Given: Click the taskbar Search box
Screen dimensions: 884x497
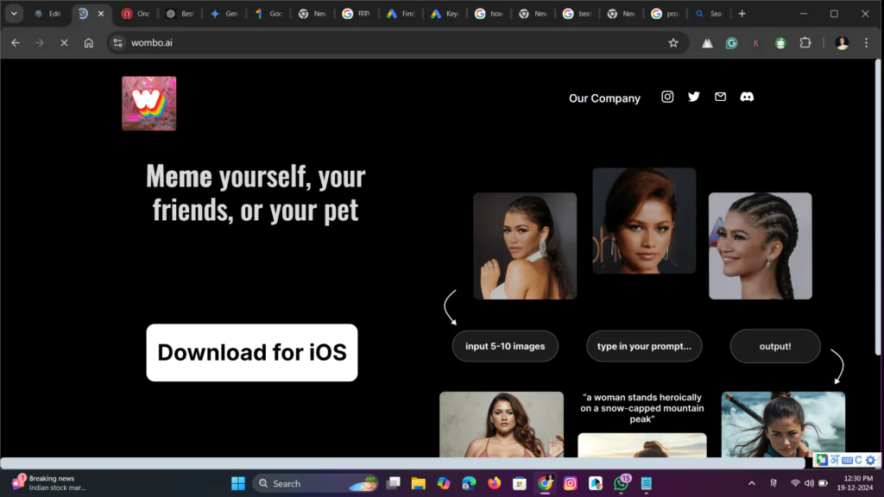Looking at the screenshot, I should point(318,483).
